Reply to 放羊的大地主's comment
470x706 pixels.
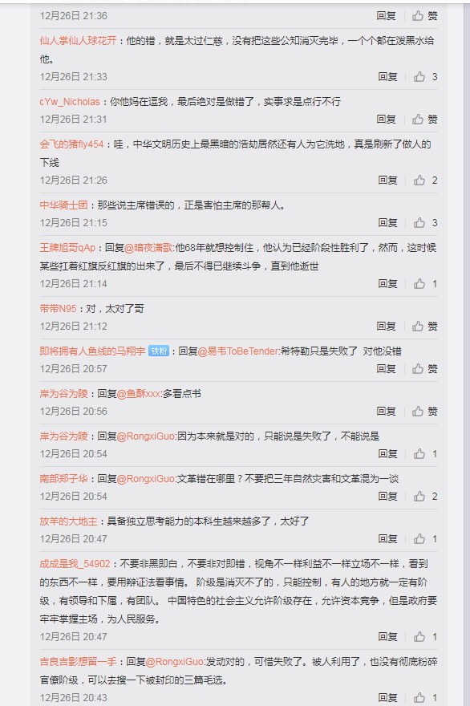coord(387,539)
